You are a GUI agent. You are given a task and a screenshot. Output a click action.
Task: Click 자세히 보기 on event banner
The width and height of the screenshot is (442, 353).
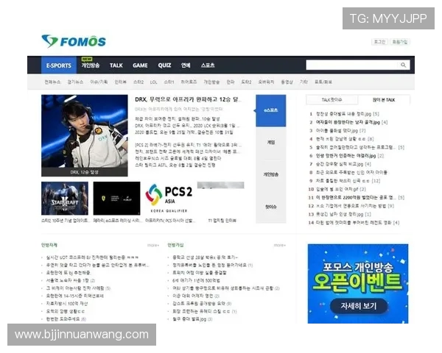(x=358, y=305)
